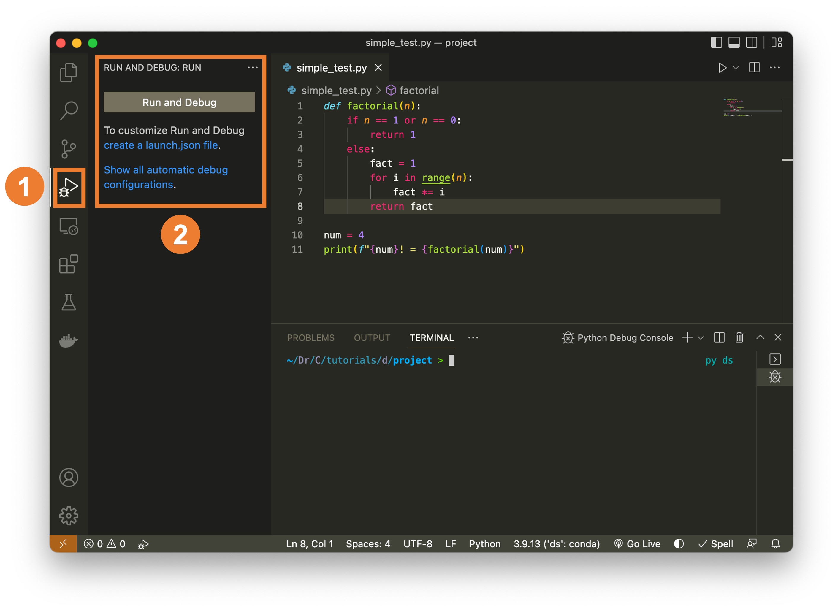Click the notifications bell
The width and height of the screenshot is (838, 612).
[x=775, y=544]
